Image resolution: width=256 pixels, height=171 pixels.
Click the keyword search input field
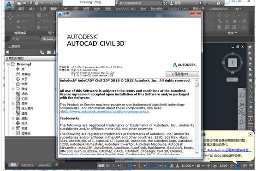[x=140, y=3]
